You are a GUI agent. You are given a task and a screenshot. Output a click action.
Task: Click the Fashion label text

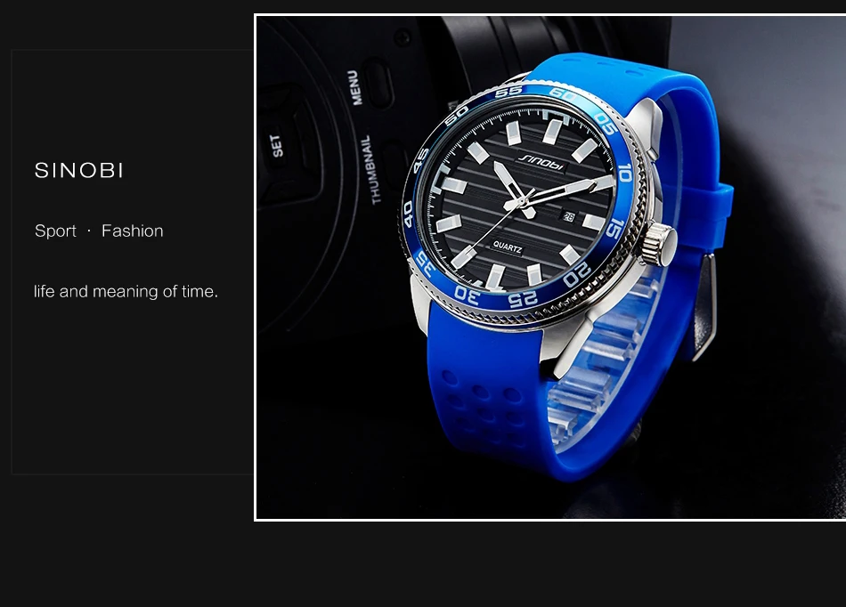132,231
